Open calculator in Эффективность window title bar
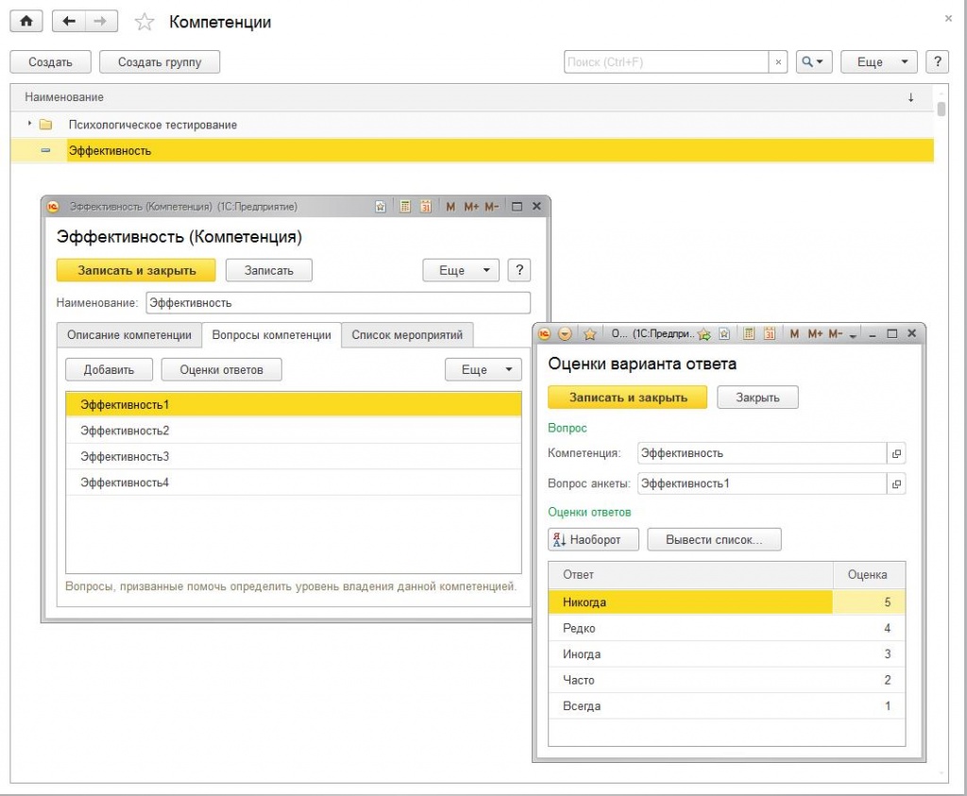Image resolution: width=967 pixels, height=796 pixels. click(x=404, y=207)
